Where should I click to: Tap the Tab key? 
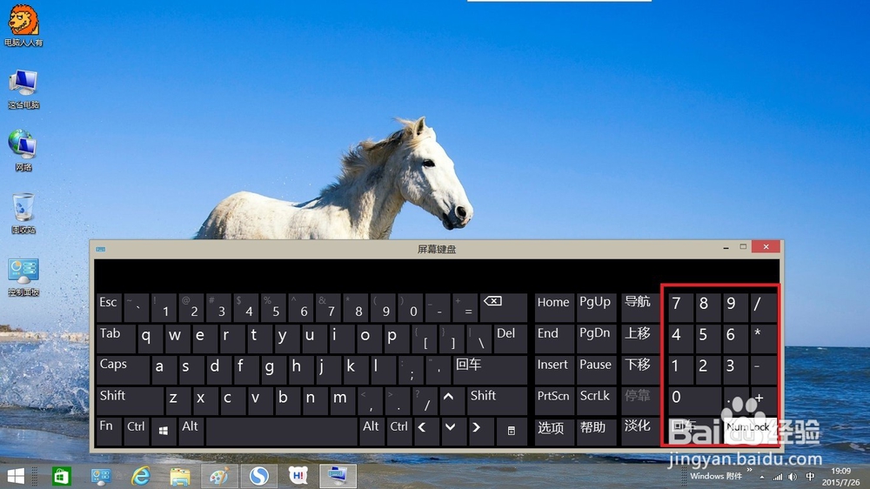[x=116, y=338]
